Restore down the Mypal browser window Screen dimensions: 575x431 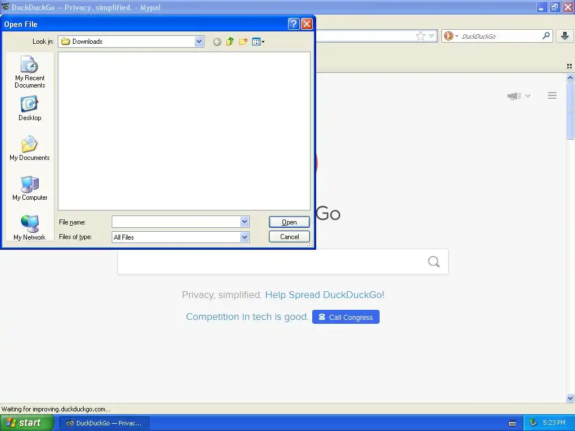coord(555,7)
